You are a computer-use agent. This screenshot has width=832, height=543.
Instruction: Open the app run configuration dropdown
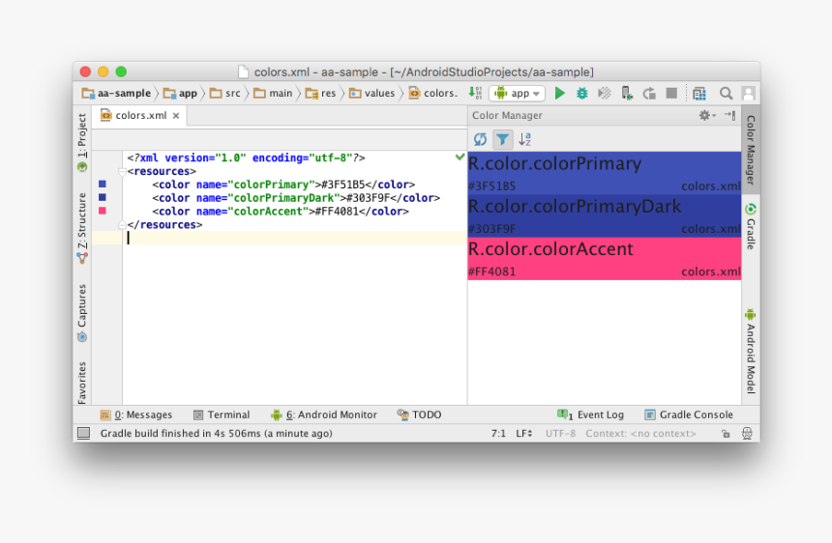click(x=517, y=93)
